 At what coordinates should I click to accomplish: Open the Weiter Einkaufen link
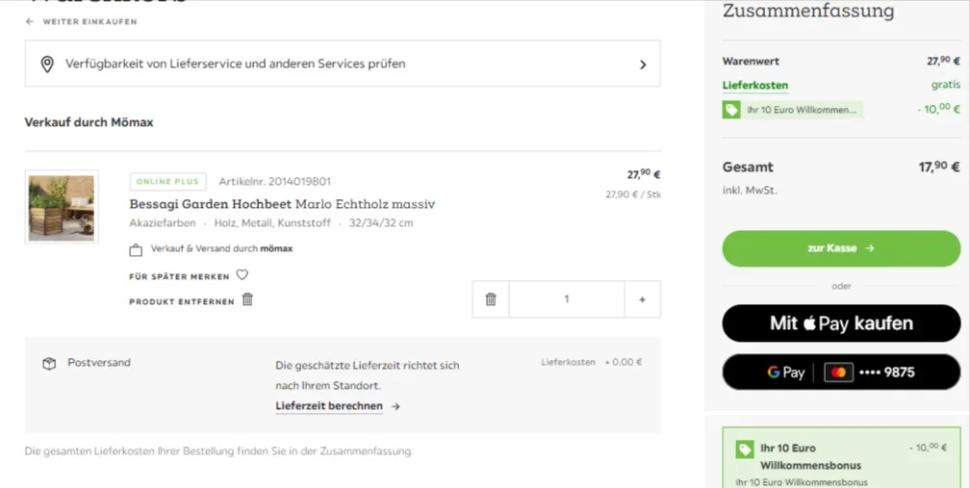coord(89,21)
